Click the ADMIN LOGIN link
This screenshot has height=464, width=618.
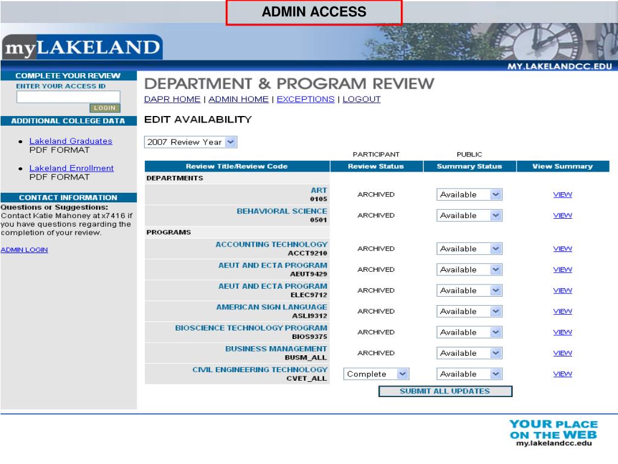click(x=24, y=250)
